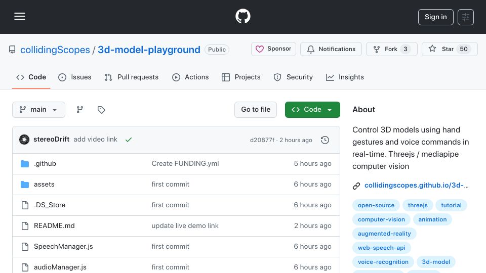Open commit history clock icon

(325, 140)
